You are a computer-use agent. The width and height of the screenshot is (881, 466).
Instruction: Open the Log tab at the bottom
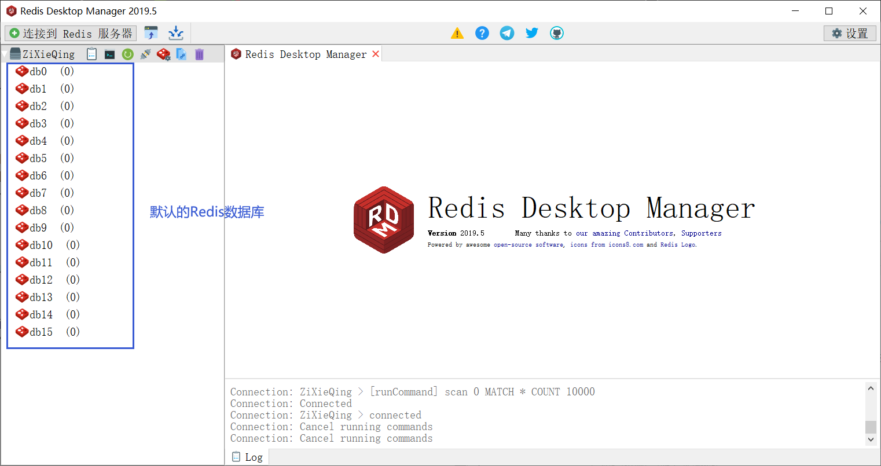click(x=247, y=457)
